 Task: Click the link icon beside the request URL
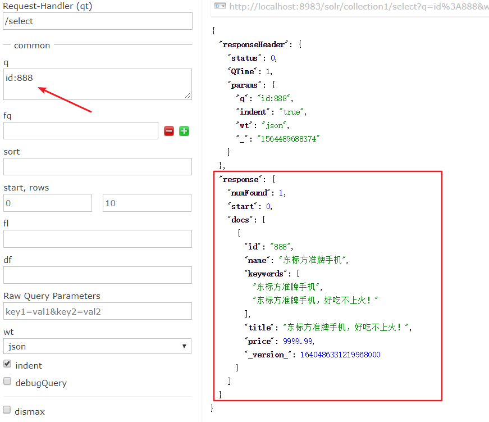tap(220, 6)
